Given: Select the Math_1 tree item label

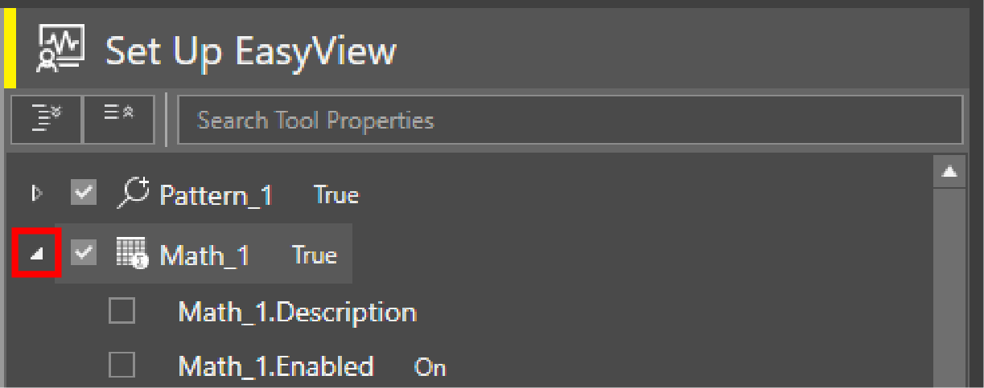Looking at the screenshot, I should (x=204, y=255).
